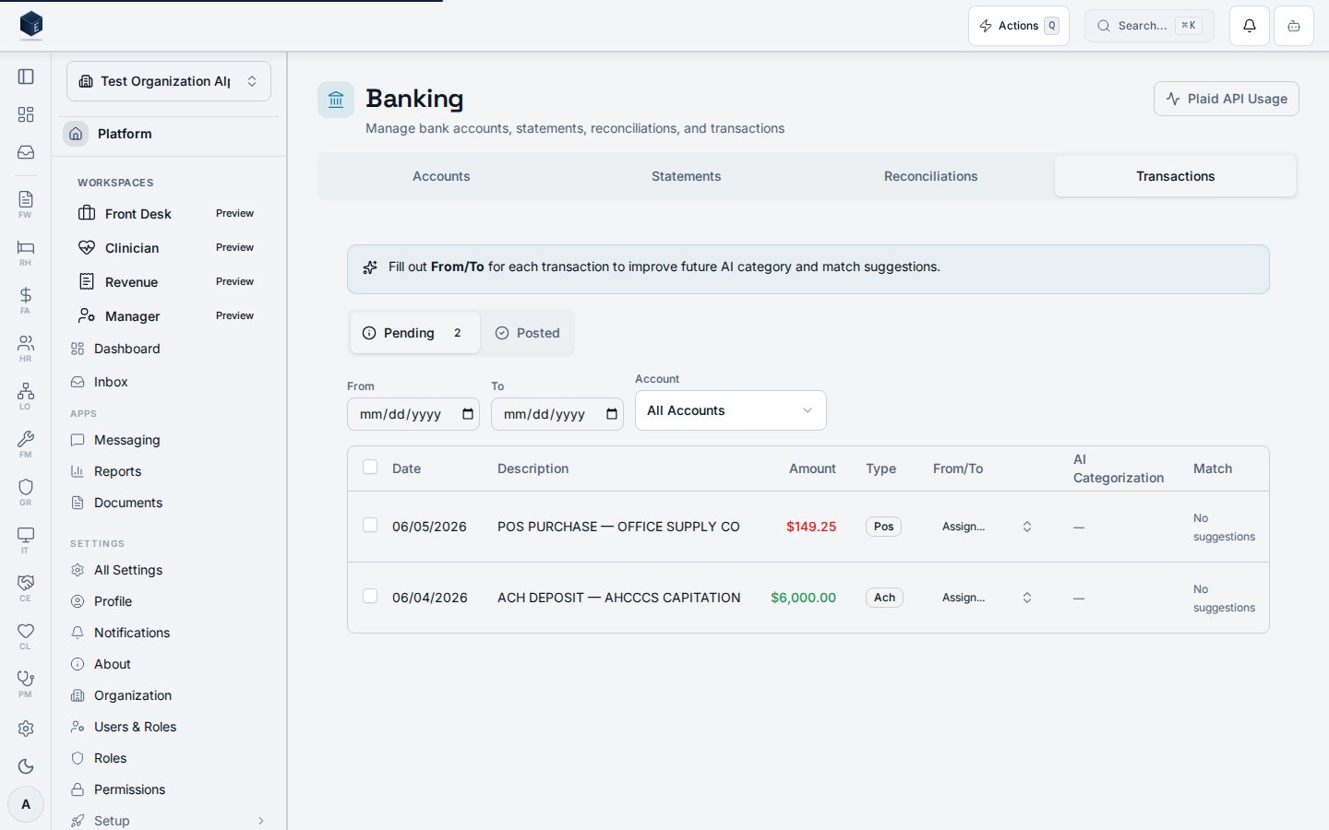Open Messaging app
The image size is (1329, 830).
pyautogui.click(x=169, y=440)
